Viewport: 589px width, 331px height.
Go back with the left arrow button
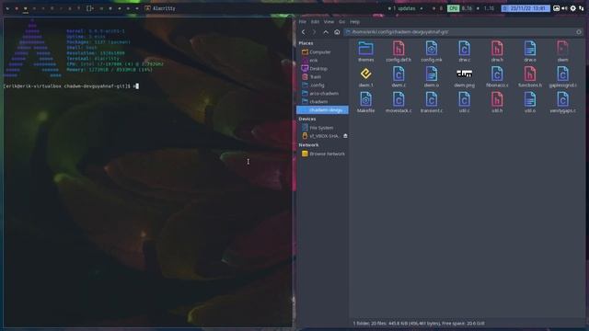click(303, 32)
